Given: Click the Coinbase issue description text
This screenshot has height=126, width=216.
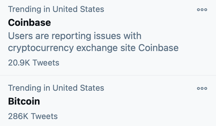Looking at the screenshot, I should coord(93,42).
